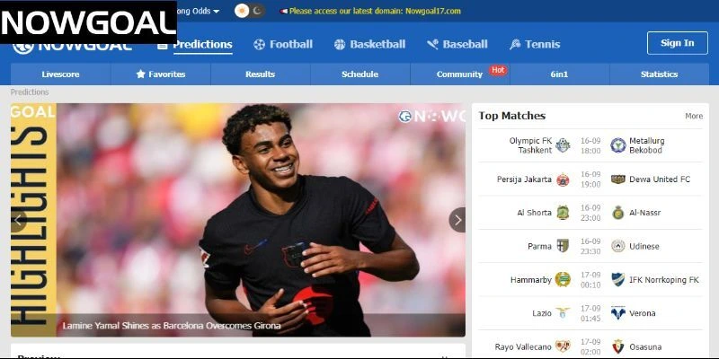Open the Livescore menu item
This screenshot has width=719, height=359.
(x=60, y=74)
